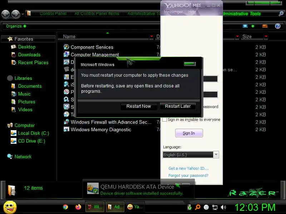Screen dimensions: 286x214
Task: Click the 12:03 PM taskbar clock
Action: 255,207
